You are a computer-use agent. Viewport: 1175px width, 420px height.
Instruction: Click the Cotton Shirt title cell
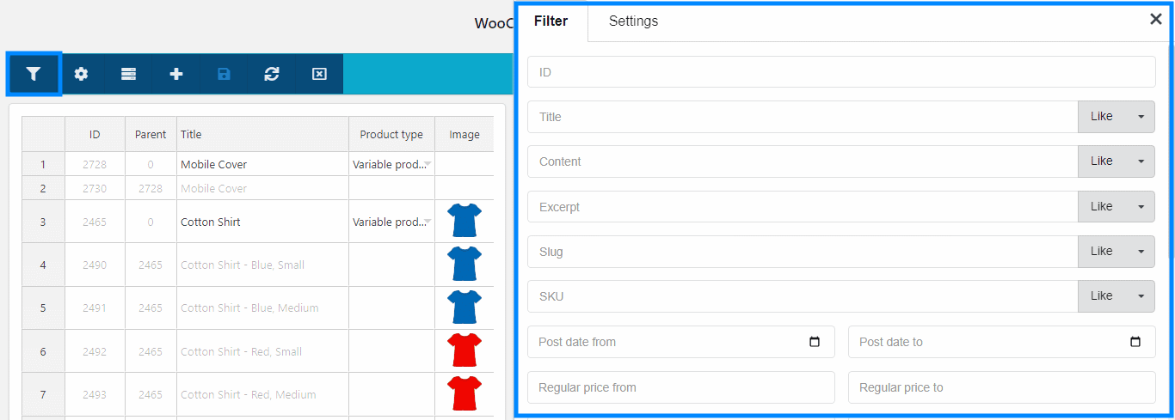click(262, 222)
